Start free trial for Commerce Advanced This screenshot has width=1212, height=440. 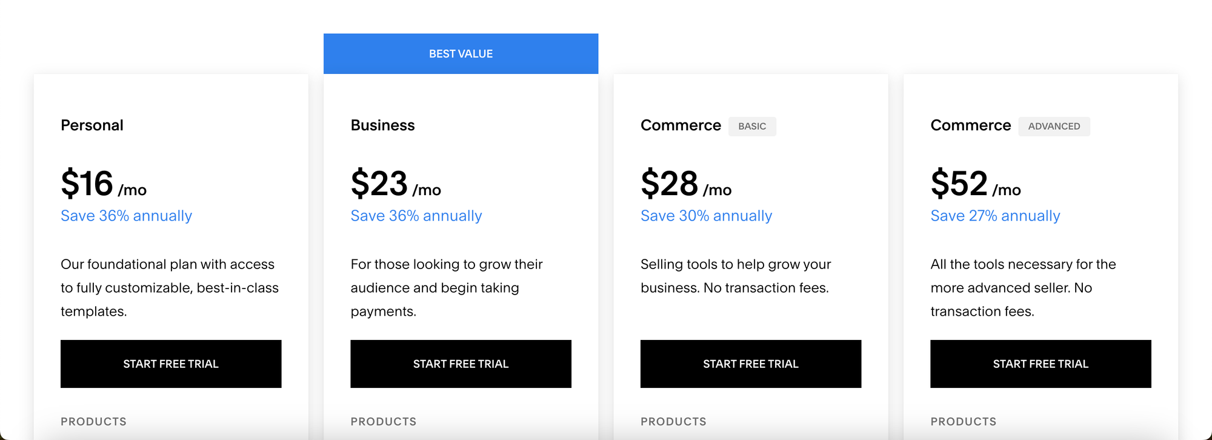(x=1040, y=364)
